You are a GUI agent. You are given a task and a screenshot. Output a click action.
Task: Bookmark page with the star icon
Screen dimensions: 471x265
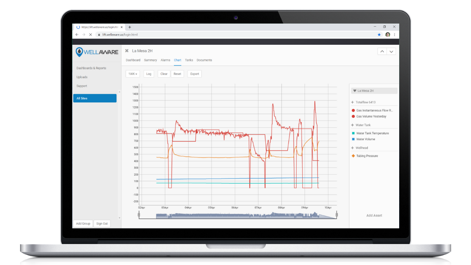tap(379, 35)
